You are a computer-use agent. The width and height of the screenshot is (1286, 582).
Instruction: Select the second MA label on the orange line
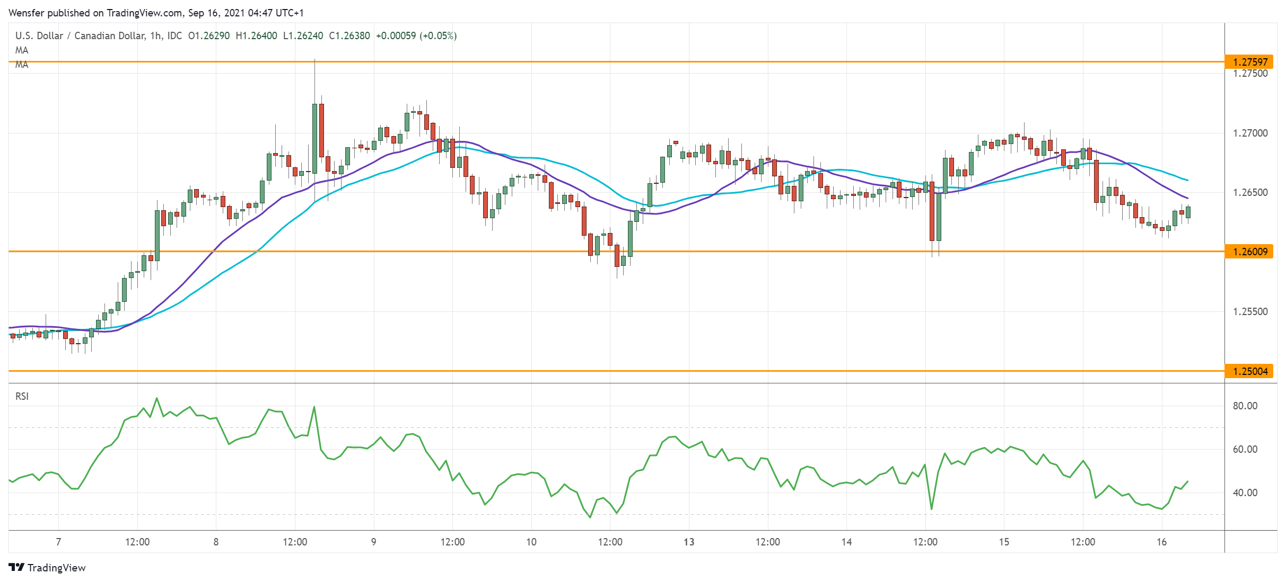[22, 65]
